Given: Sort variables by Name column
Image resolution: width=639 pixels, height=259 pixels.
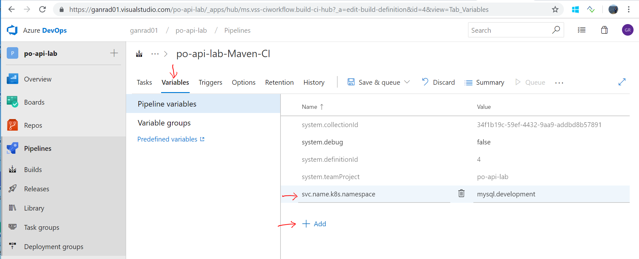Looking at the screenshot, I should click(x=313, y=107).
